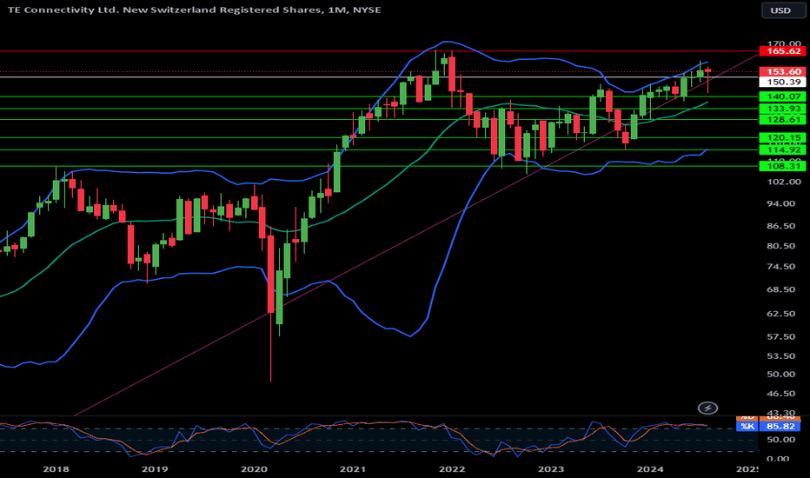Click the 74.50 price scale label
The height and width of the screenshot is (478, 810).
coord(781,267)
